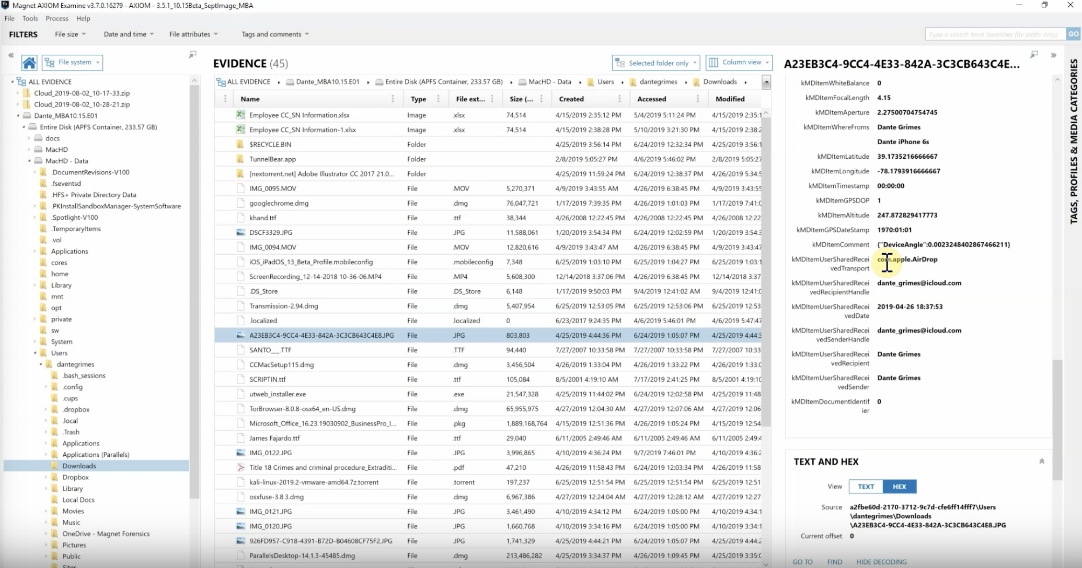Select the OneDrive - Magnet Forensics folder
This screenshot has width=1082, height=568.
coord(106,534)
